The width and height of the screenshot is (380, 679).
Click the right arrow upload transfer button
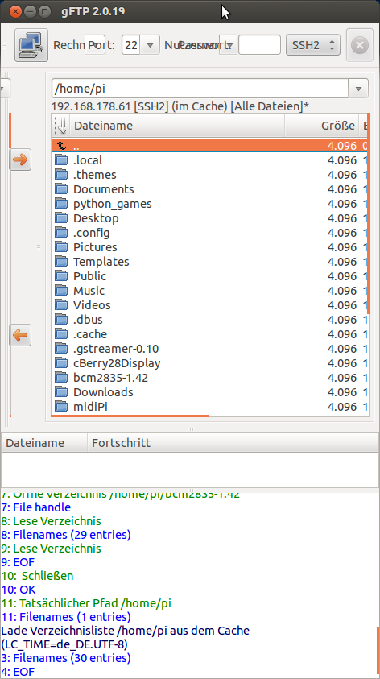pyautogui.click(x=20, y=159)
